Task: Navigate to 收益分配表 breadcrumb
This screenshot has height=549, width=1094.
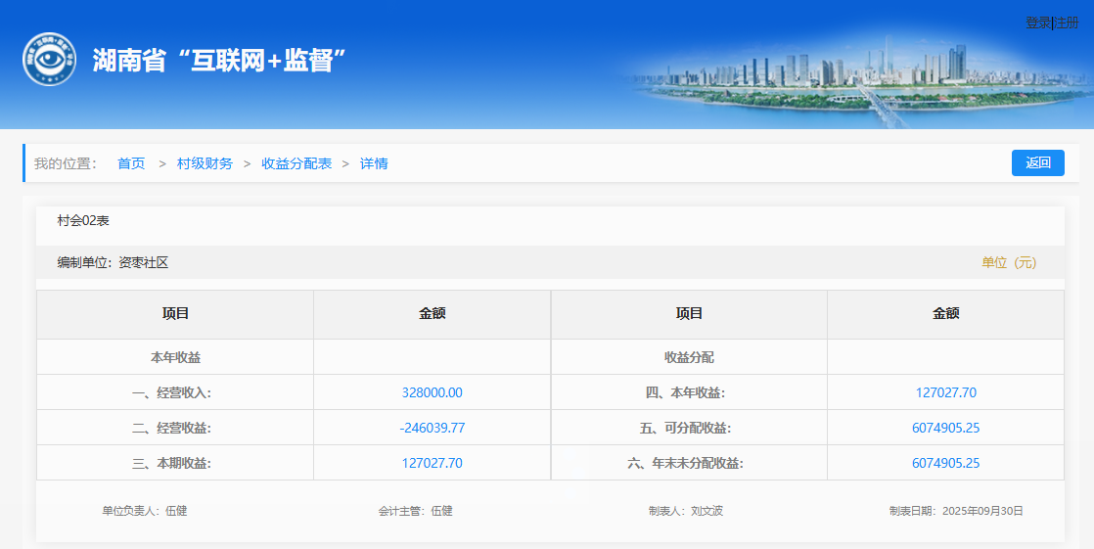Action: coord(296,163)
